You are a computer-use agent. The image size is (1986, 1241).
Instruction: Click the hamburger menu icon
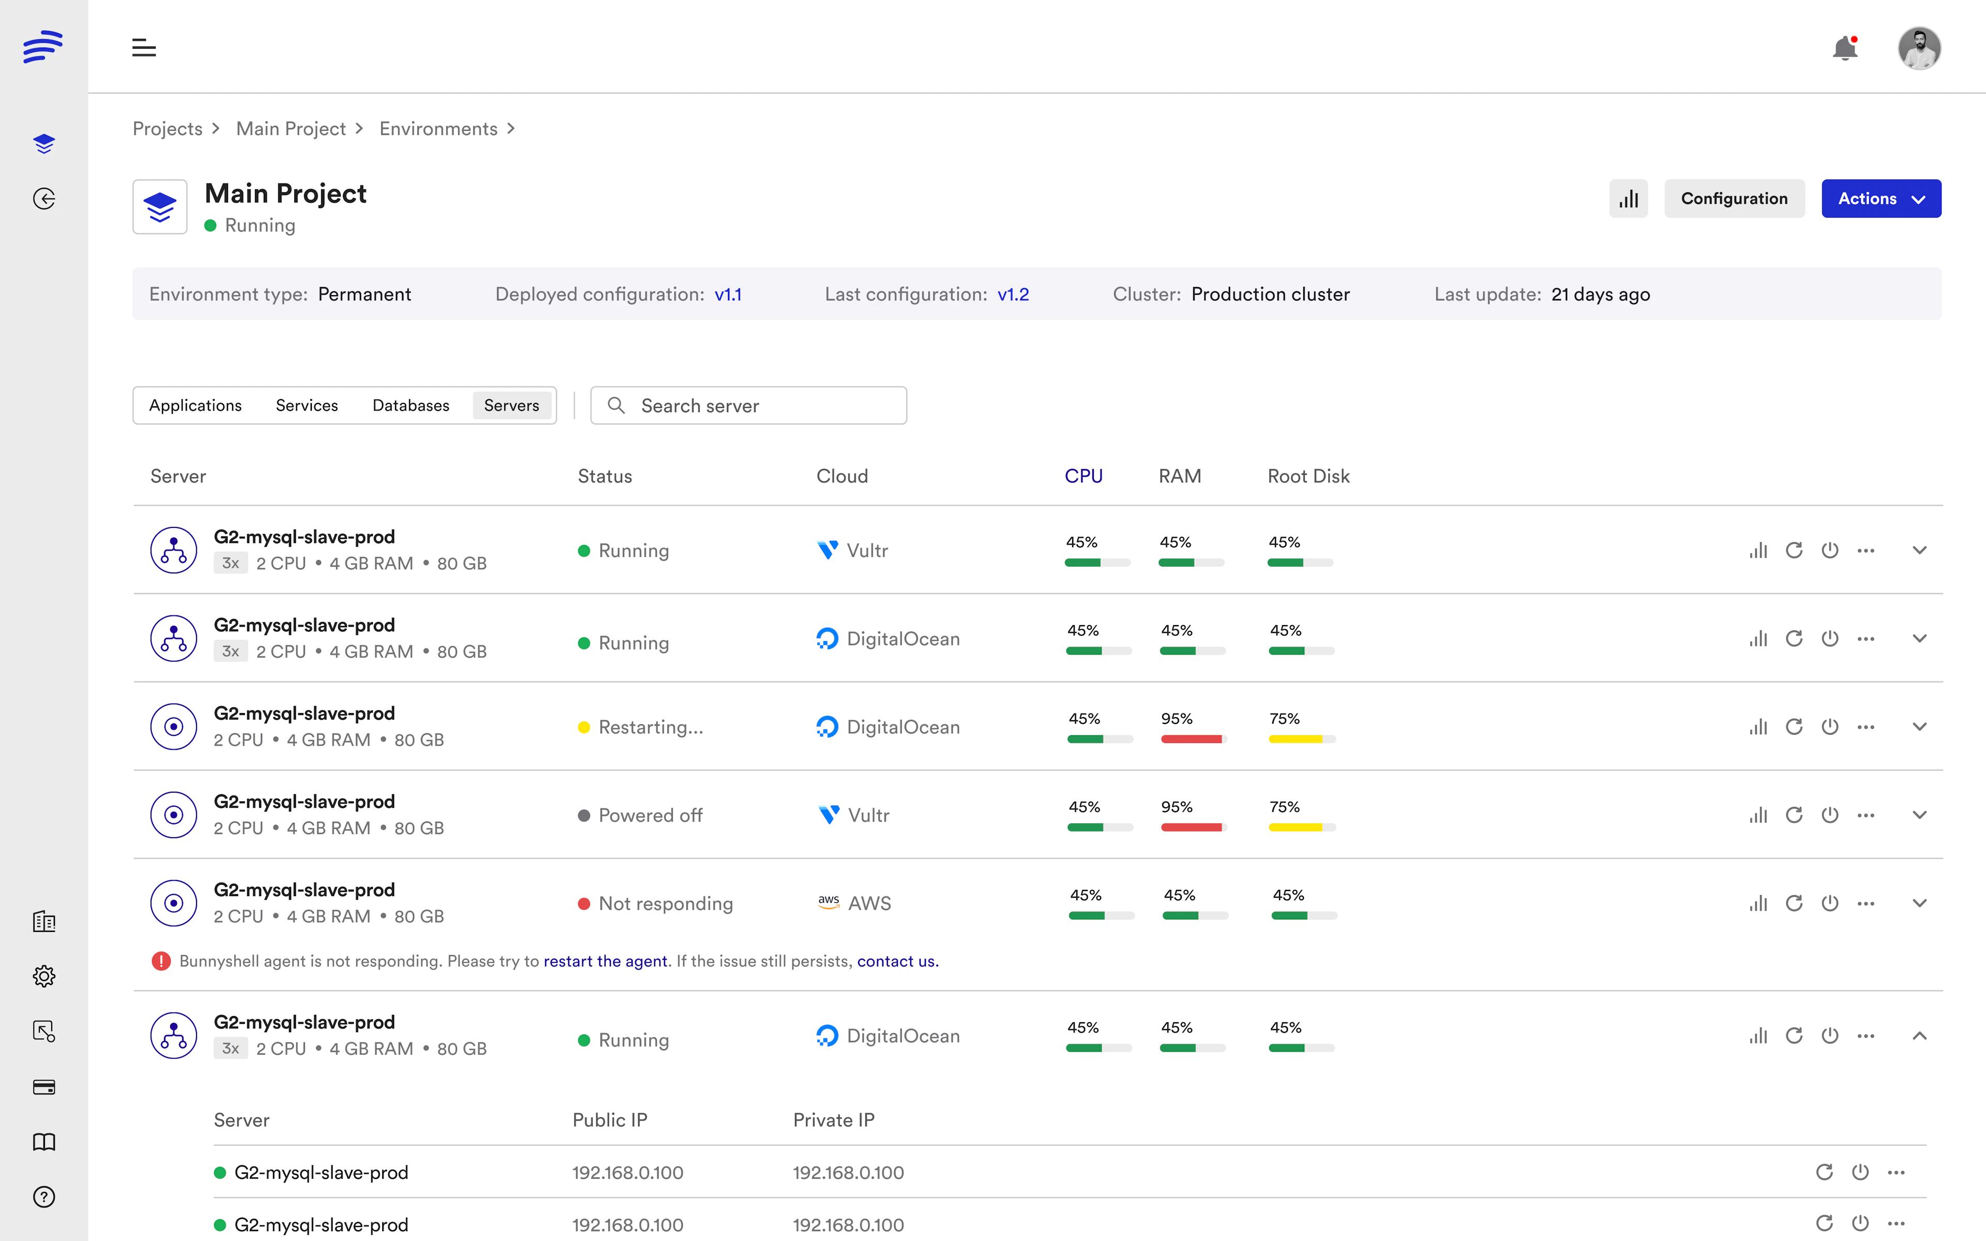coord(144,48)
